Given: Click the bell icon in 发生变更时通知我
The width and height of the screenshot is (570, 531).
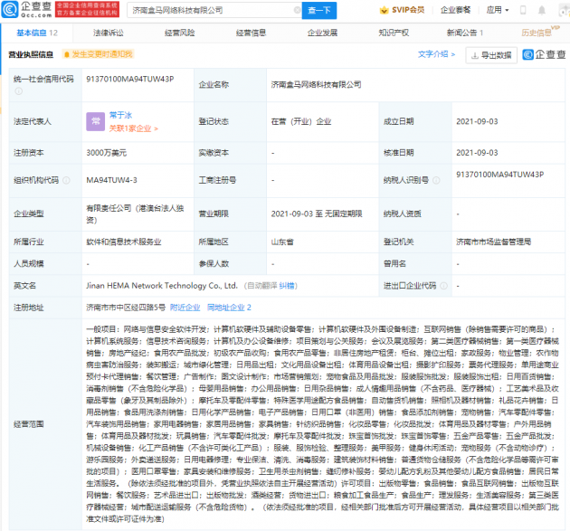Looking at the screenshot, I should pos(67,54).
